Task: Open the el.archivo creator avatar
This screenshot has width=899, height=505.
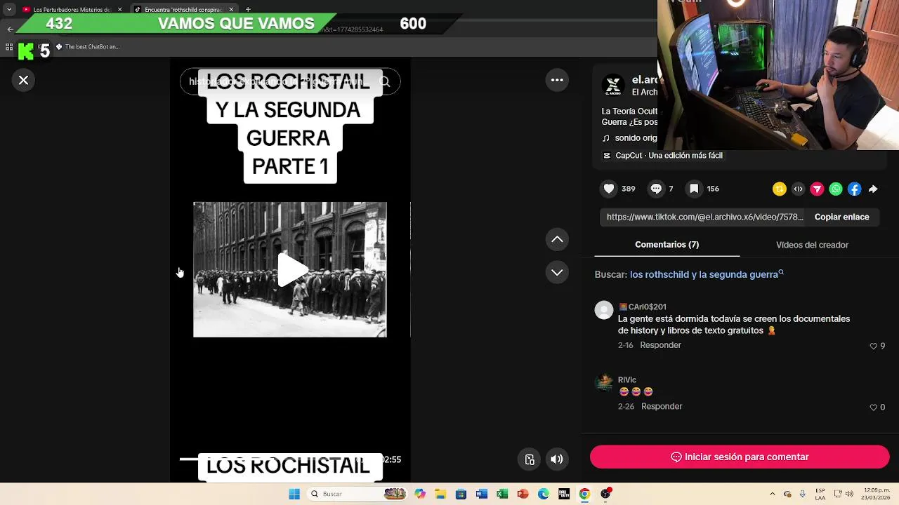Action: [x=613, y=86]
